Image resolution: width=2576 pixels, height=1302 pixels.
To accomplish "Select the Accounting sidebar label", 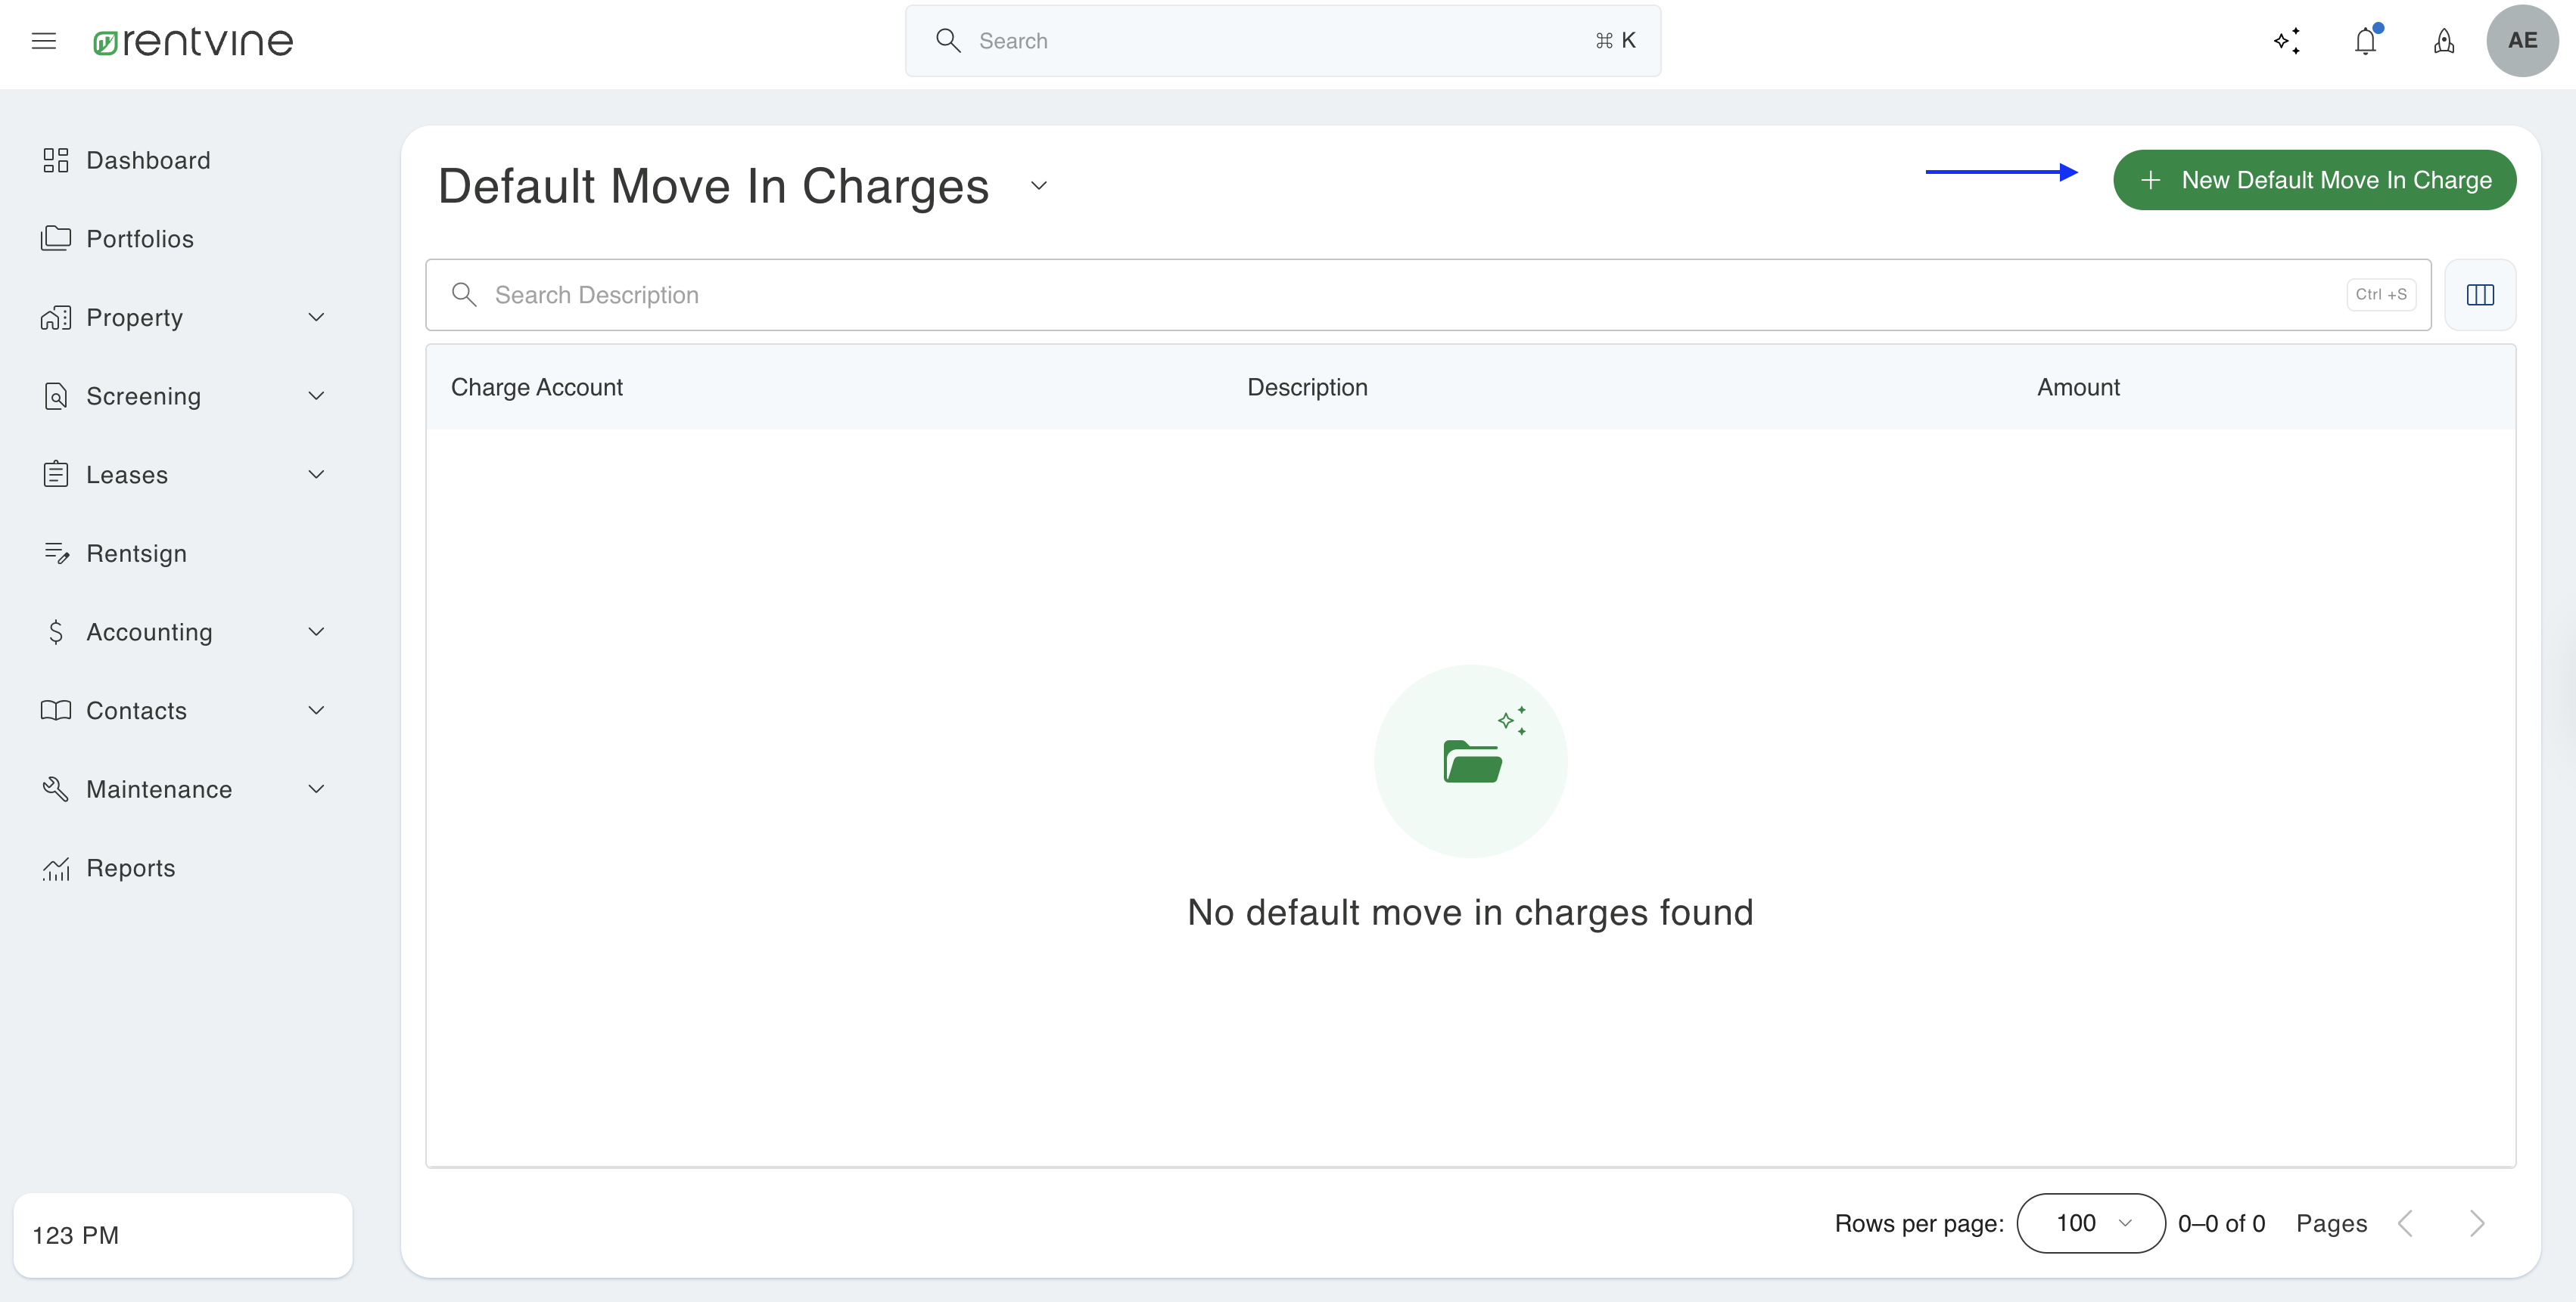I will point(149,631).
